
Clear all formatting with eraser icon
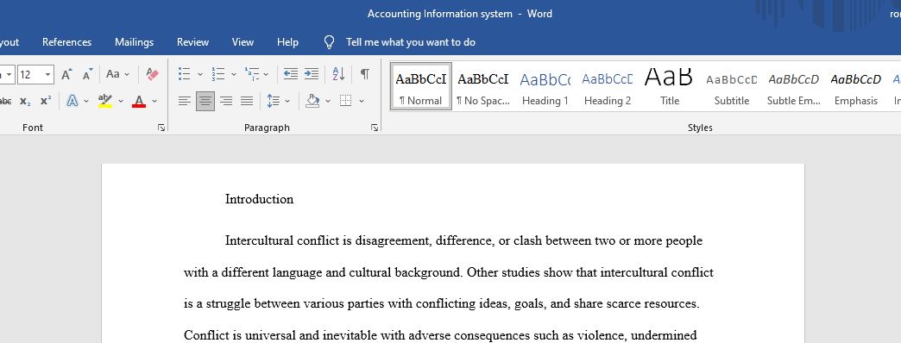pyautogui.click(x=152, y=74)
